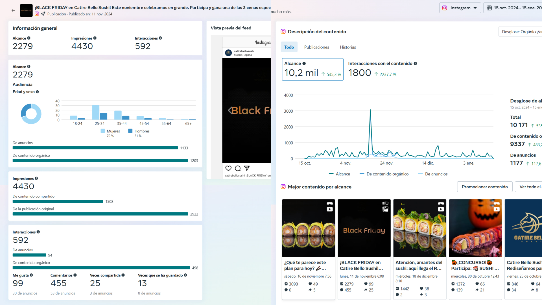Open the Black Friday post thumbnail in header
Image resolution: width=542 pixels, height=305 pixels.
coord(26,10)
